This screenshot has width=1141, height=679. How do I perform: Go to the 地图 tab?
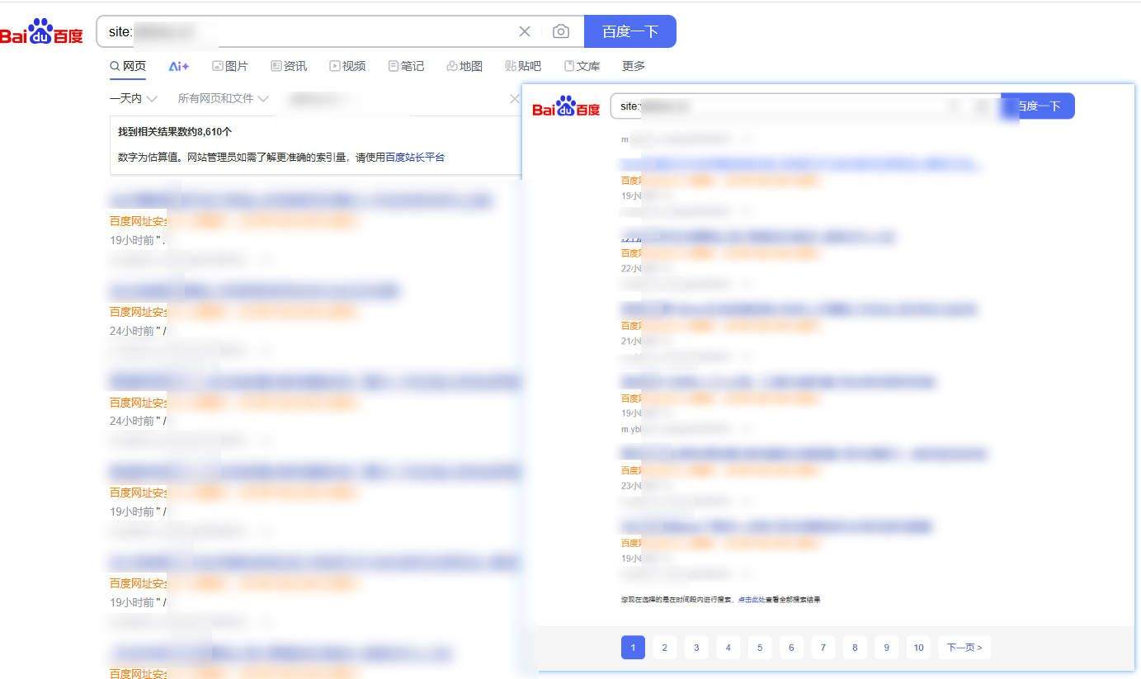(464, 66)
